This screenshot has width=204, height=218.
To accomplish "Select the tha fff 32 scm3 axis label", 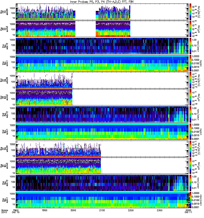I will 4,29.
